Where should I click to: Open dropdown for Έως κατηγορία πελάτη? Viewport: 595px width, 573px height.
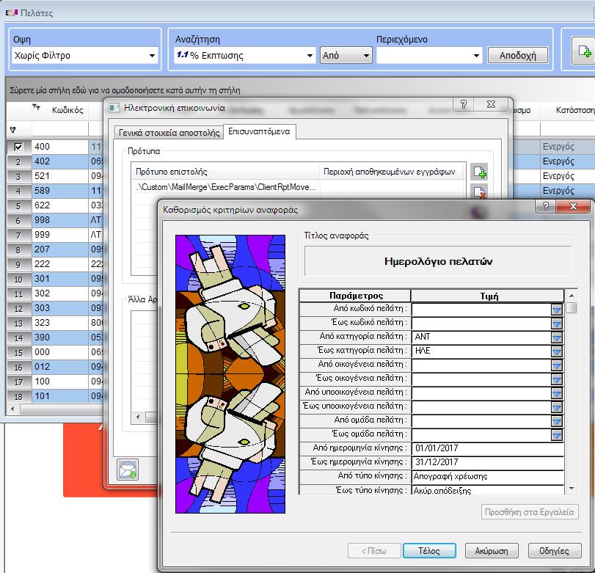pos(557,351)
